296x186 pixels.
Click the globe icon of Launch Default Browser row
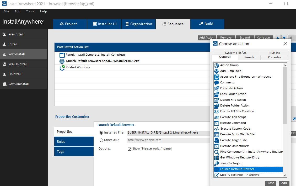(x=62, y=61)
